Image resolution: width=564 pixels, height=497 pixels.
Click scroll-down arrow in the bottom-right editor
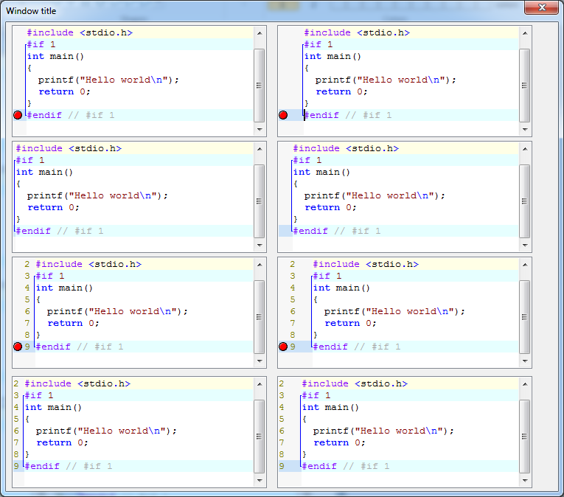click(x=524, y=481)
